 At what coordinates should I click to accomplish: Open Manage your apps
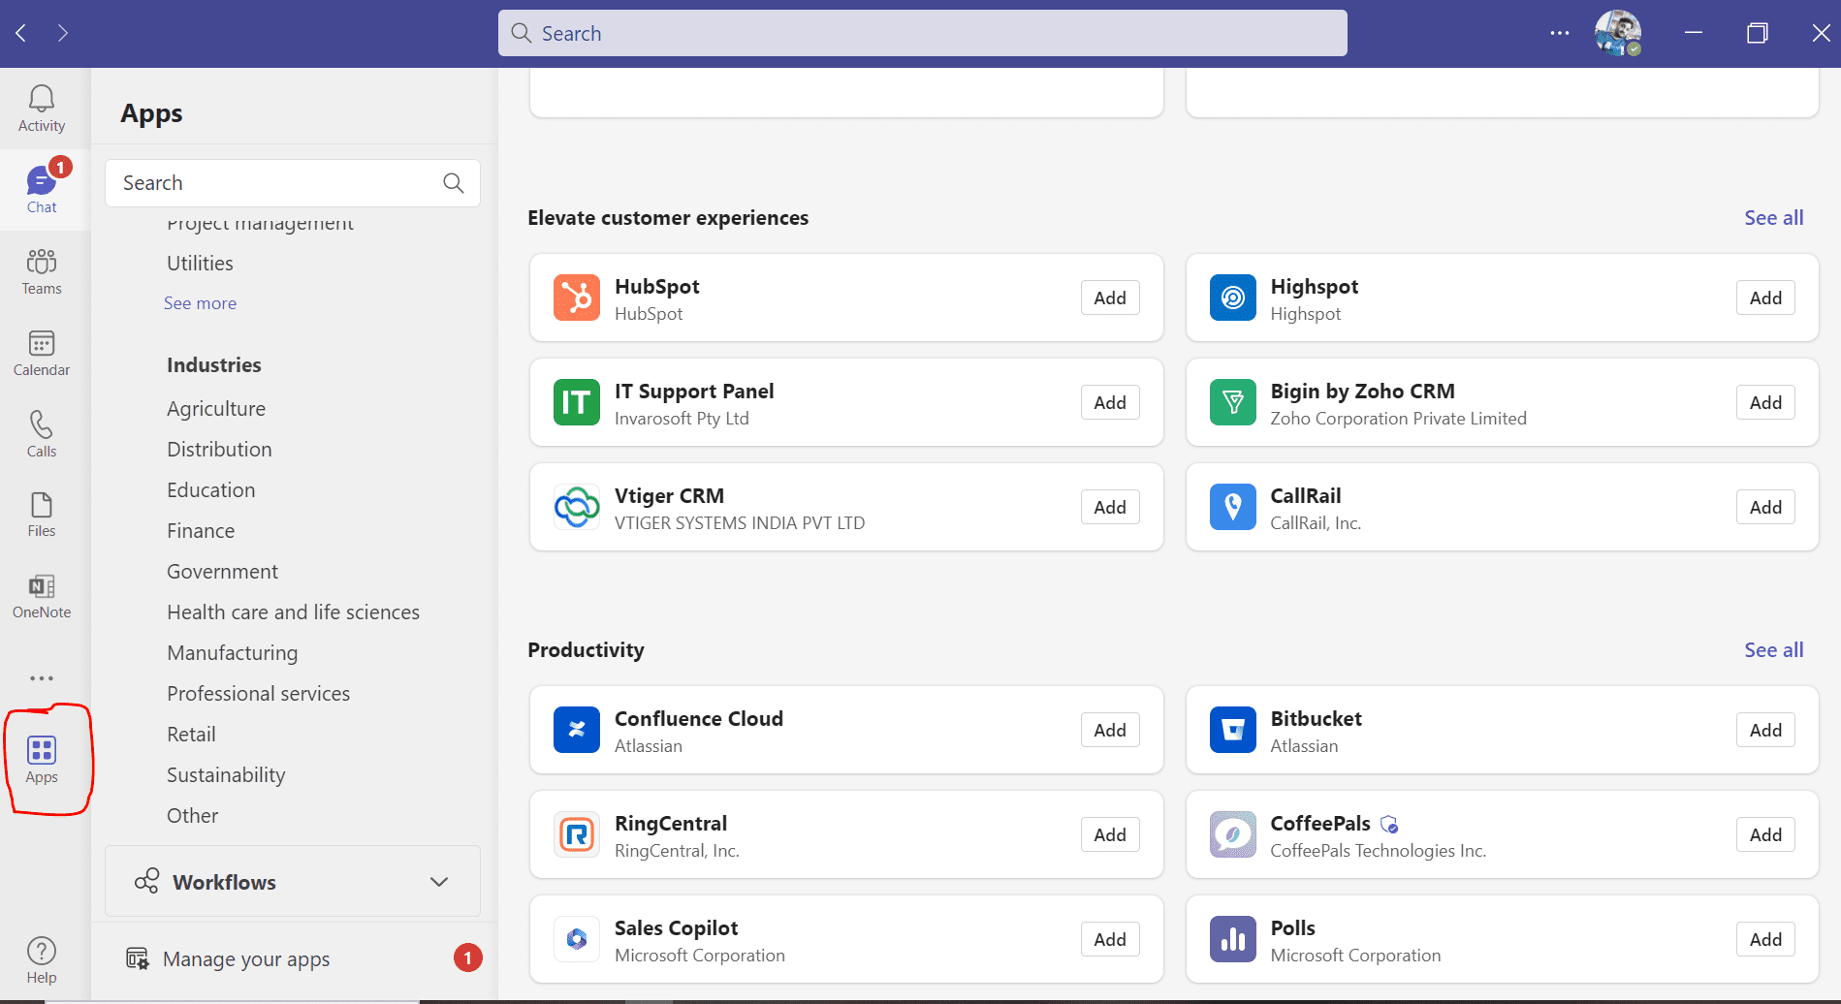[246, 958]
